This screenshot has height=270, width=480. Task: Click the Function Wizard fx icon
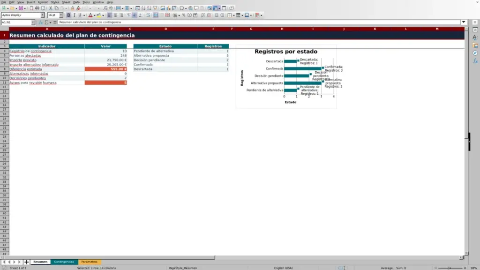pos(40,22)
